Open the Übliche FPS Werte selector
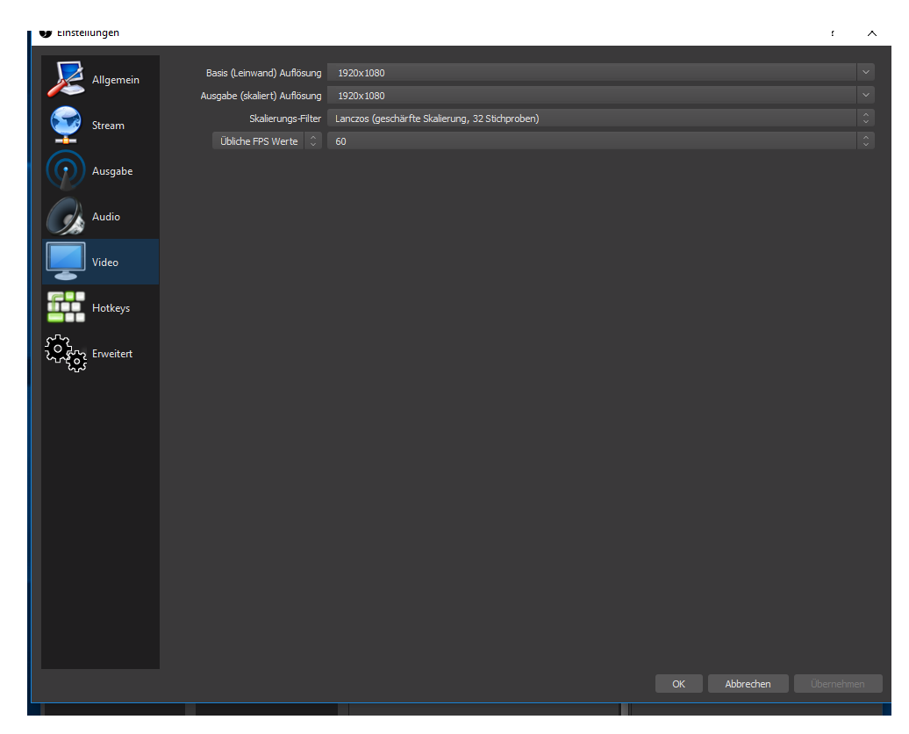The width and height of the screenshot is (909, 734). (x=268, y=141)
